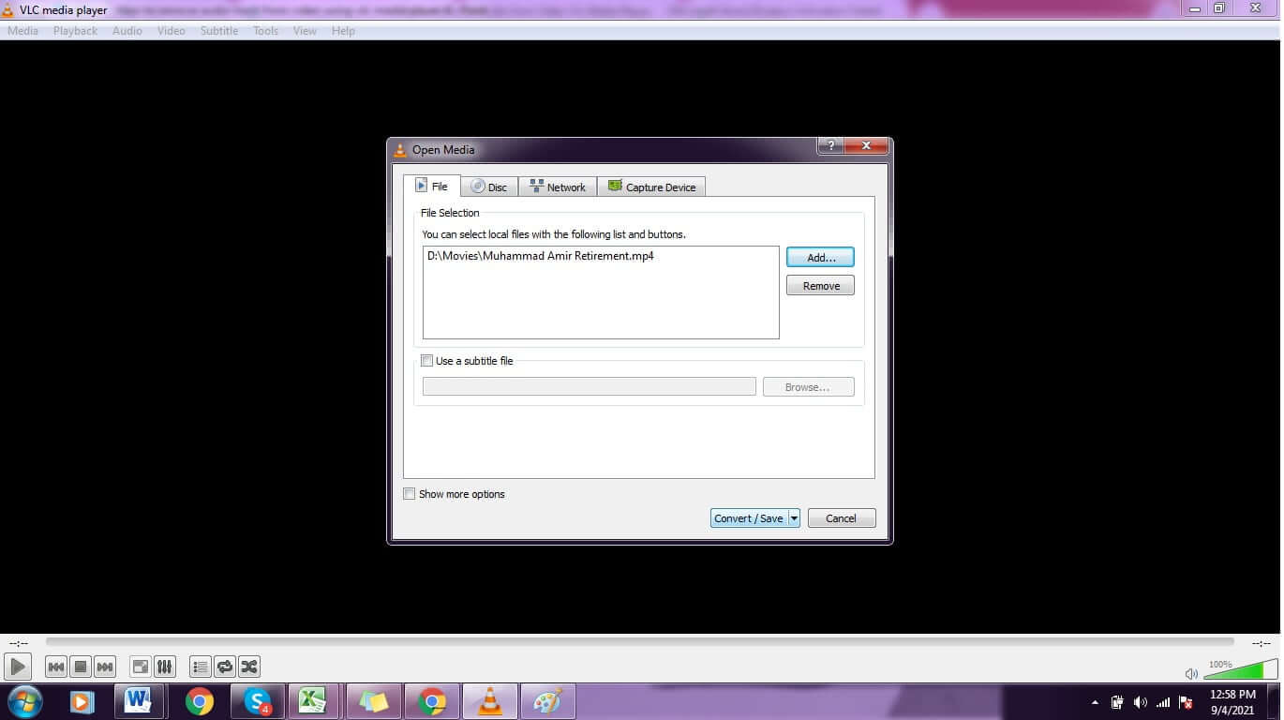Click the playback seek bar
The image size is (1284, 720).
click(640, 642)
